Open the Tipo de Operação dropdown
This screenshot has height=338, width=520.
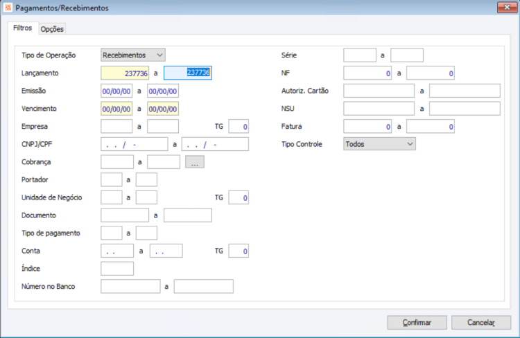click(133, 55)
